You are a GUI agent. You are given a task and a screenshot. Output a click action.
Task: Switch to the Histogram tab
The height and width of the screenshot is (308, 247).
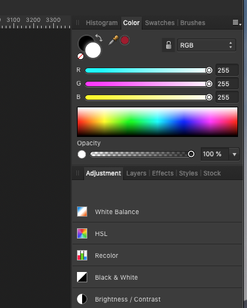pyautogui.click(x=101, y=23)
